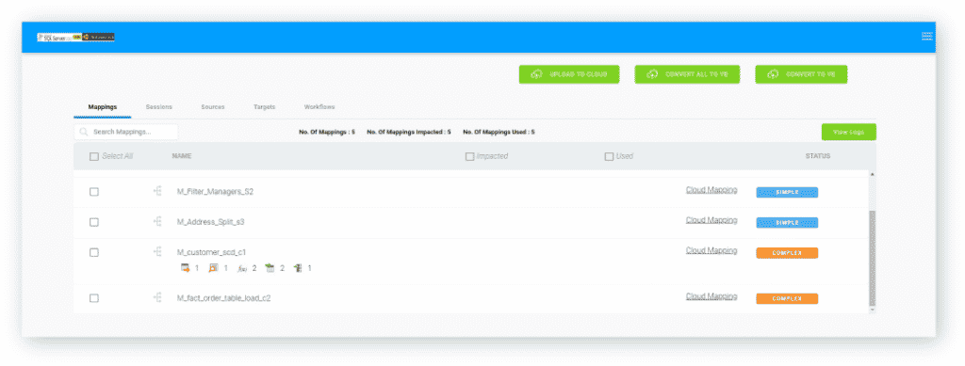Click the NAME column header

(182, 156)
